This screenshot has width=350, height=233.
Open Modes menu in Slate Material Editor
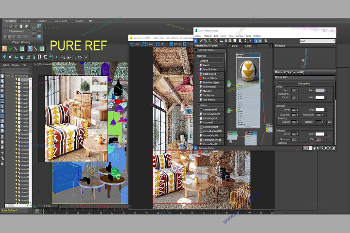point(198,36)
